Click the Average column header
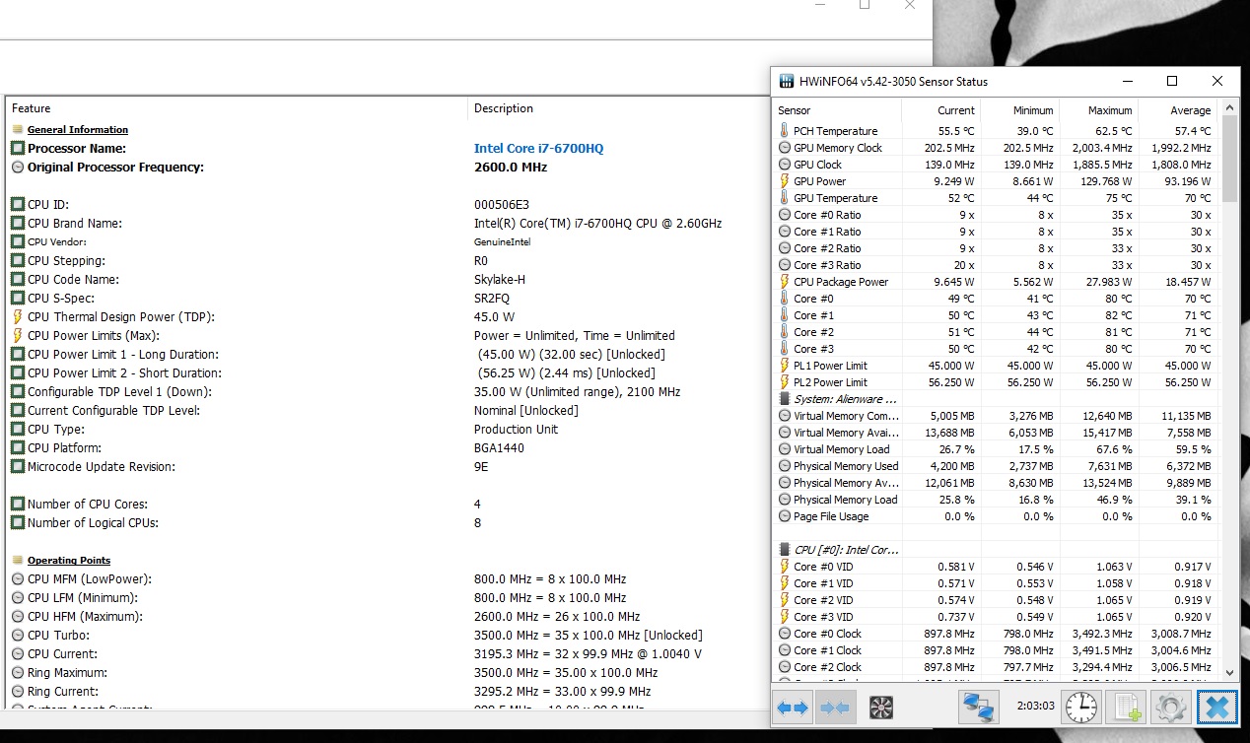Screen dimensions: 1250x743 pyautogui.click(x=1177, y=110)
